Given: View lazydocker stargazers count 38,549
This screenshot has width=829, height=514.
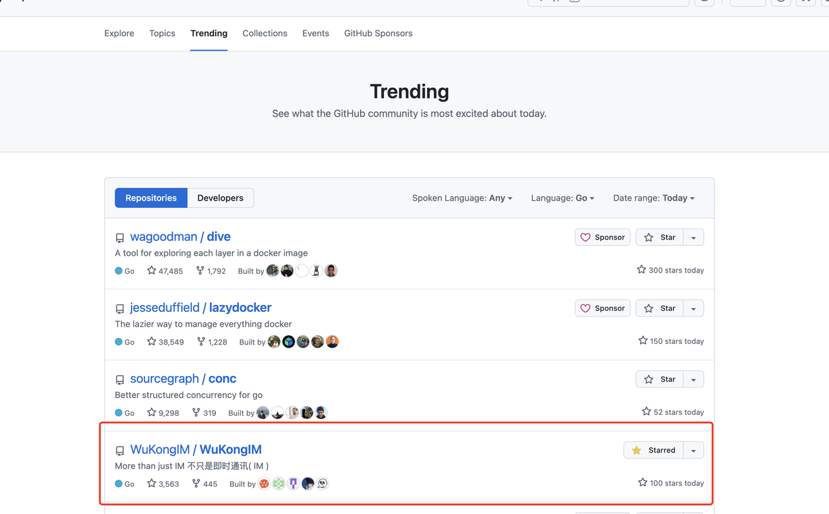Looking at the screenshot, I should (166, 342).
